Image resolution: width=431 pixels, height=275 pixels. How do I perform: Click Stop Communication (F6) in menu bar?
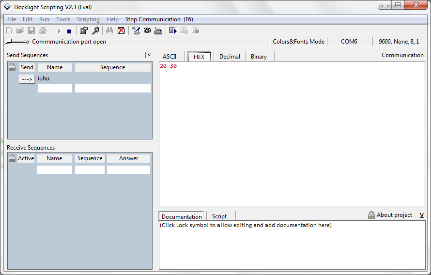point(159,19)
